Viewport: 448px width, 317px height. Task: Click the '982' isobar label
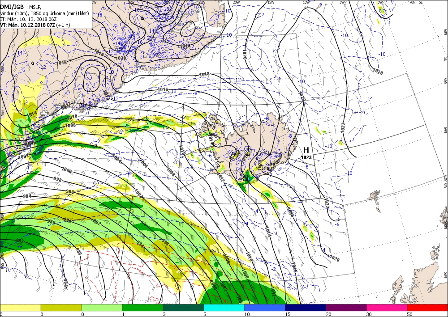click(20, 241)
